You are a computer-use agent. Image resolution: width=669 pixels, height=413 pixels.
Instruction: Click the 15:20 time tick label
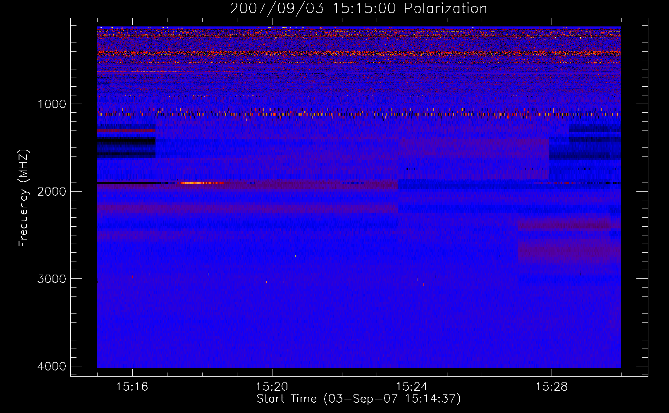pos(272,387)
